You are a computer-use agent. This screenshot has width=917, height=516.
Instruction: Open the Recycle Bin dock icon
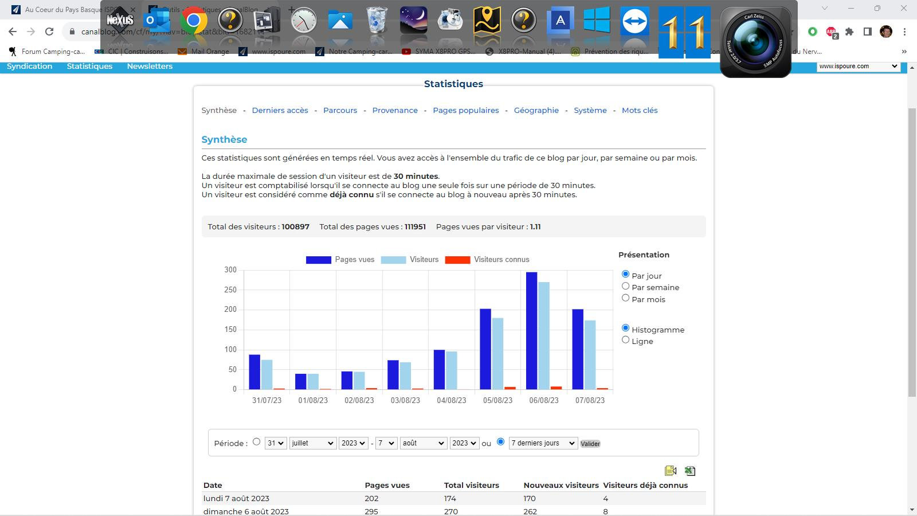coord(377,21)
